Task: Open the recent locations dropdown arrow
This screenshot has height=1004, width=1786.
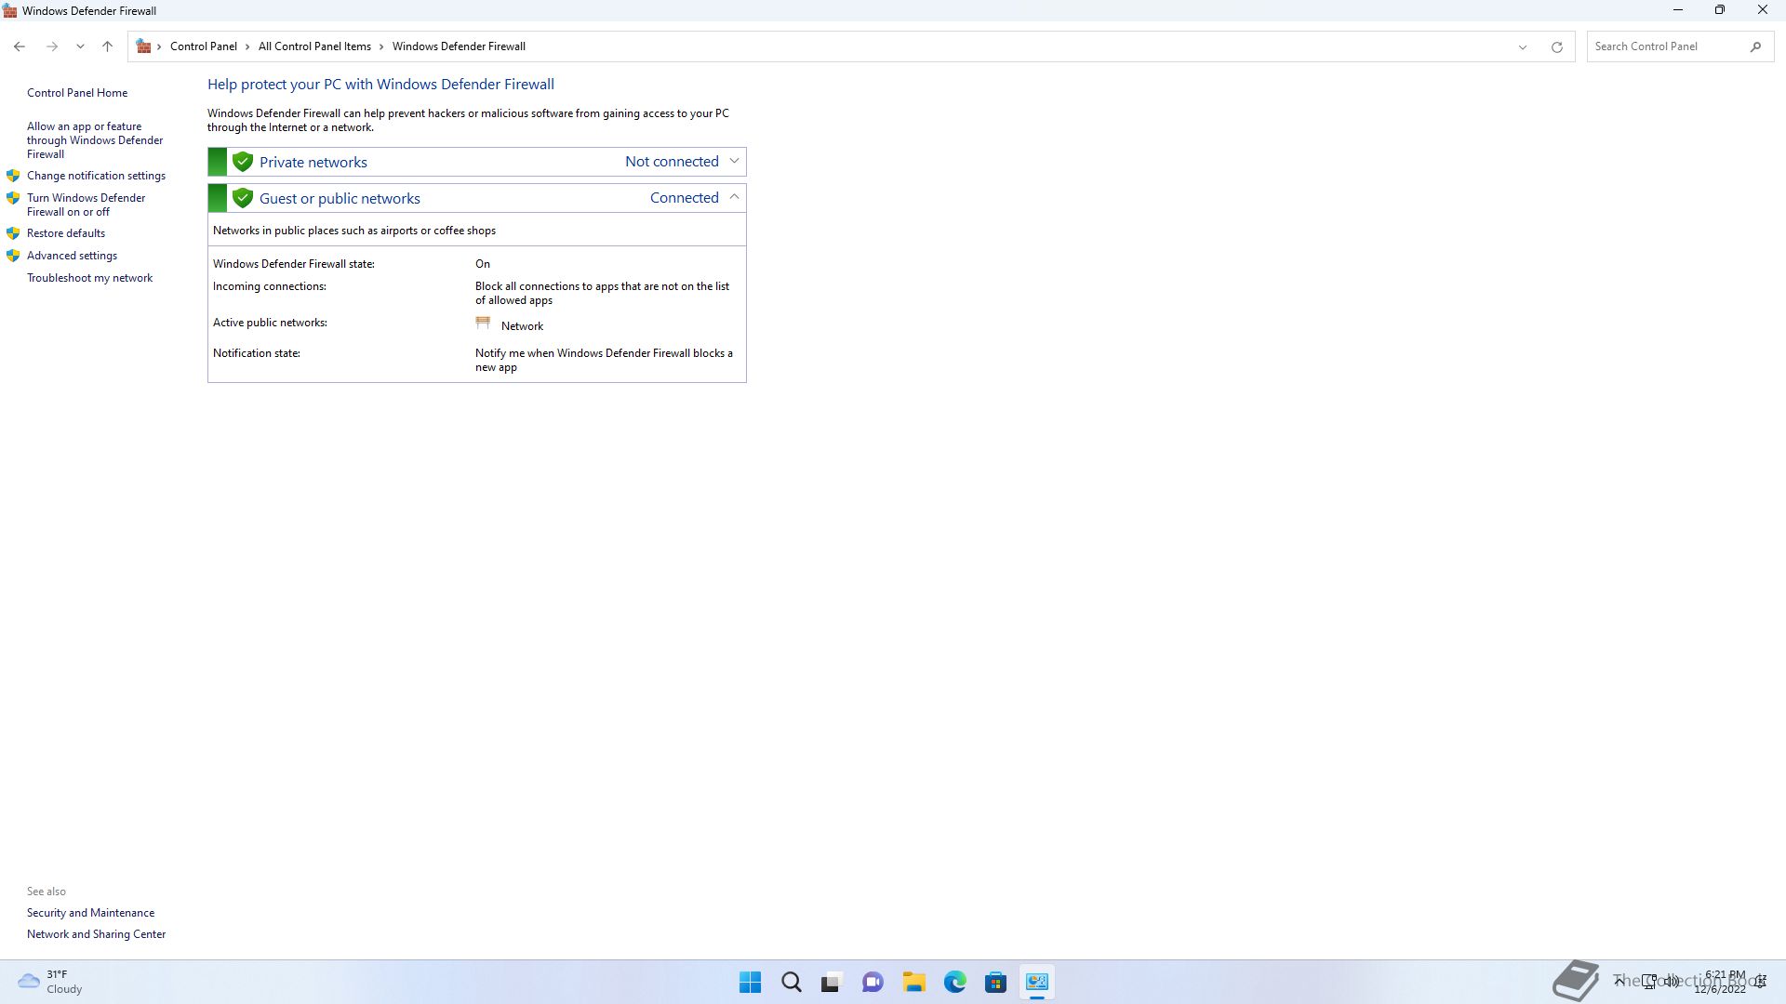Action: (x=80, y=46)
